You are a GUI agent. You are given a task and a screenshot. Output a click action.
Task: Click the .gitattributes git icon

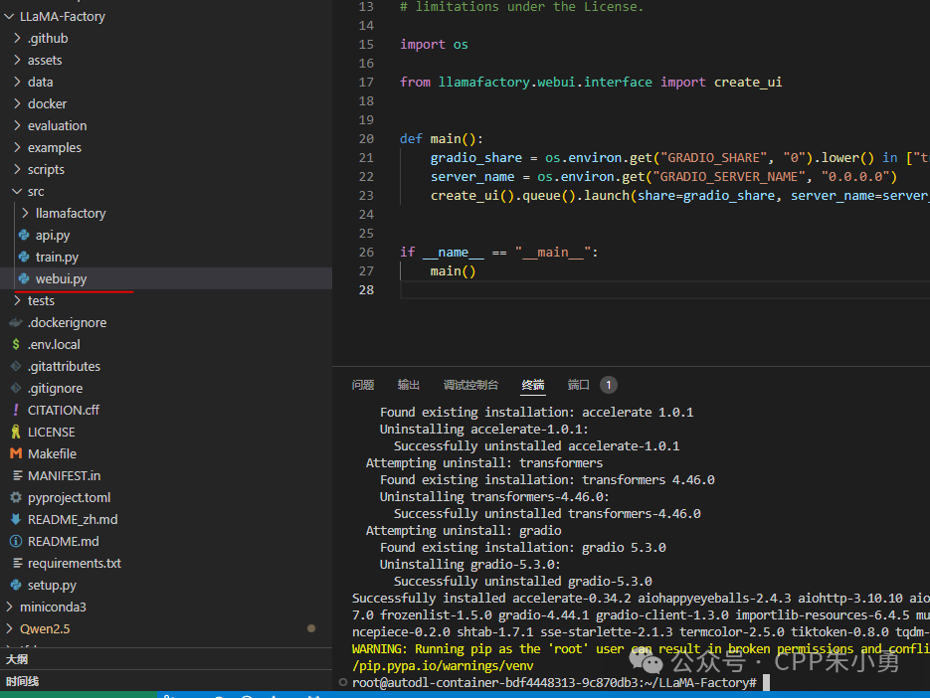tap(16, 367)
